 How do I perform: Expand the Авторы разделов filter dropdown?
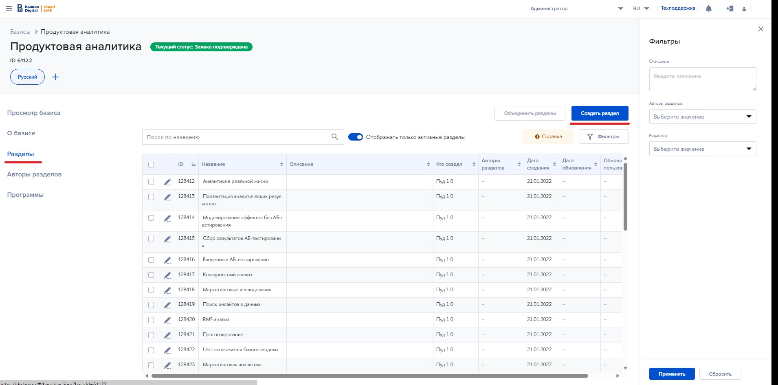pos(702,117)
